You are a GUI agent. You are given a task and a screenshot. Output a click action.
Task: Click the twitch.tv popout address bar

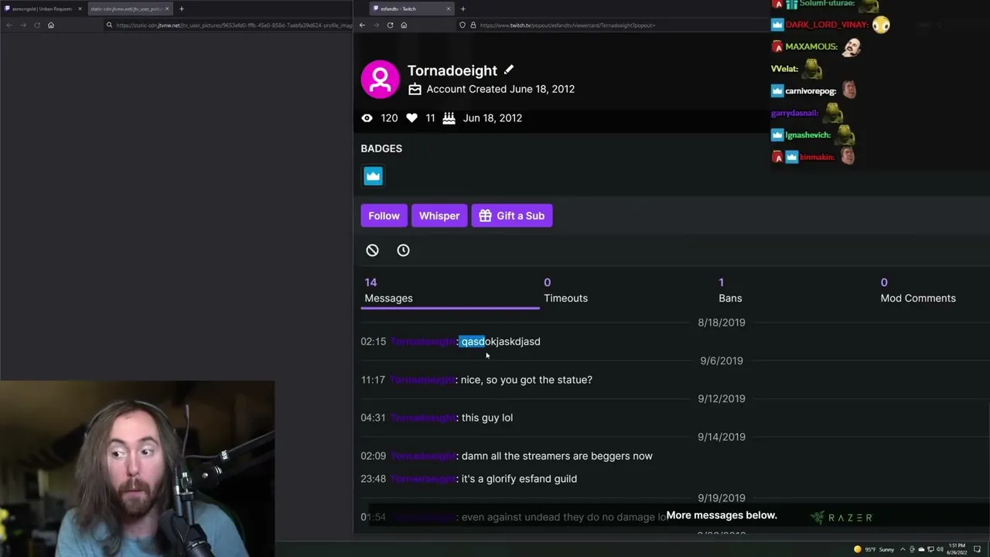(x=611, y=25)
